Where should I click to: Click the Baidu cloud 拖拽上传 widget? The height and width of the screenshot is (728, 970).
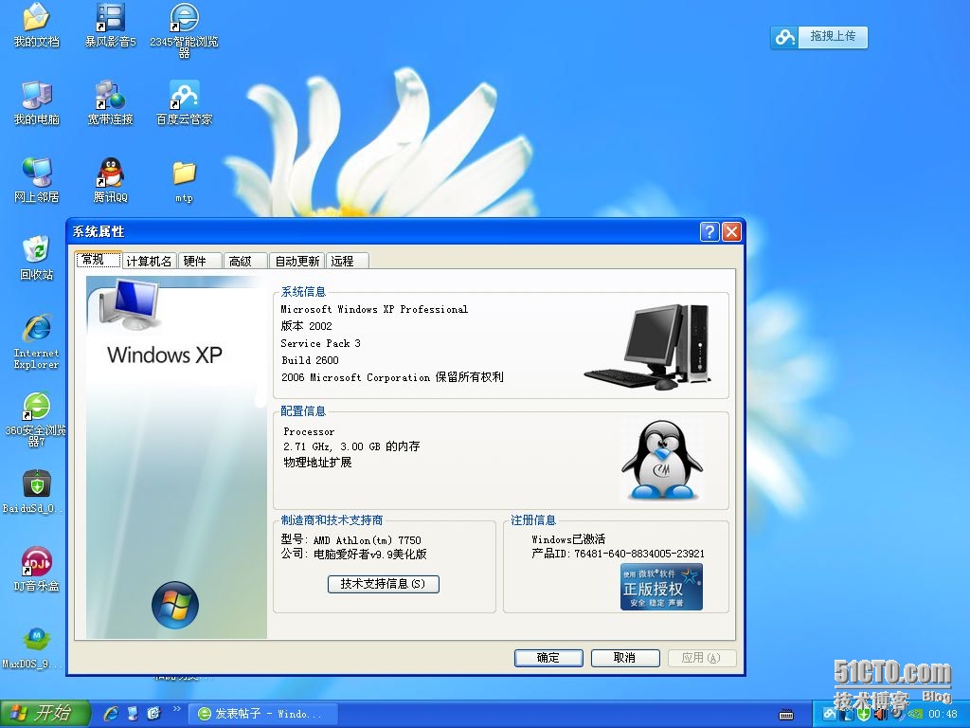coord(819,37)
